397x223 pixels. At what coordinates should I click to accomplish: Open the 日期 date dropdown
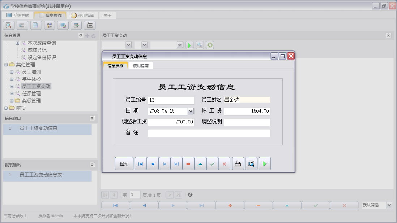click(191, 111)
